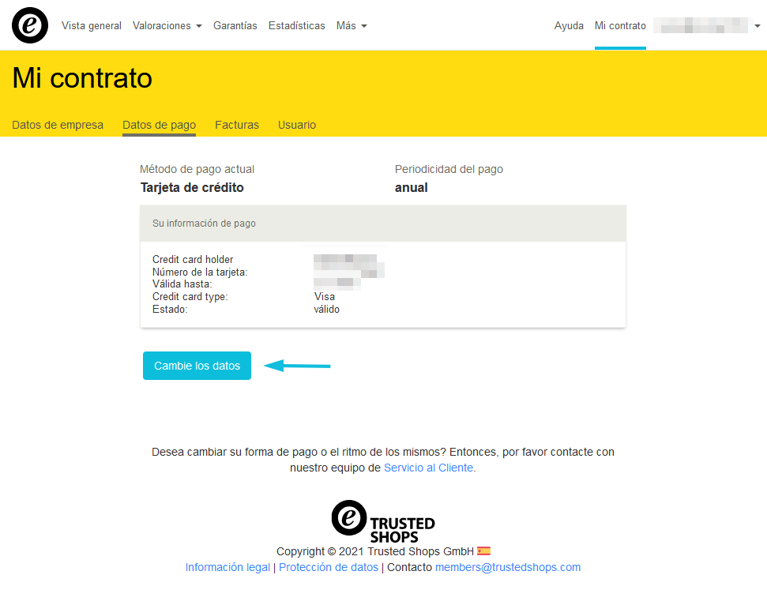Open the Protección de datos link
Image resolution: width=767 pixels, height=590 pixels.
click(x=329, y=567)
